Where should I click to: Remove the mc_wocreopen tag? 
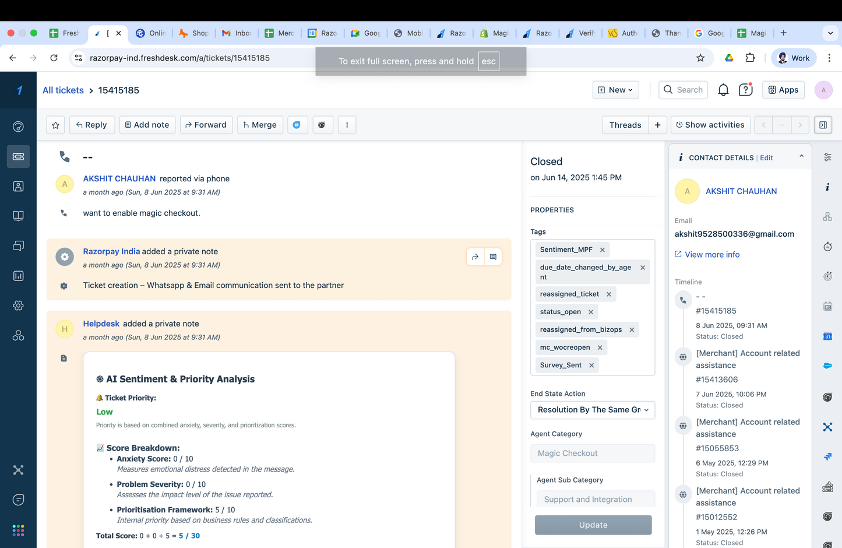click(600, 347)
